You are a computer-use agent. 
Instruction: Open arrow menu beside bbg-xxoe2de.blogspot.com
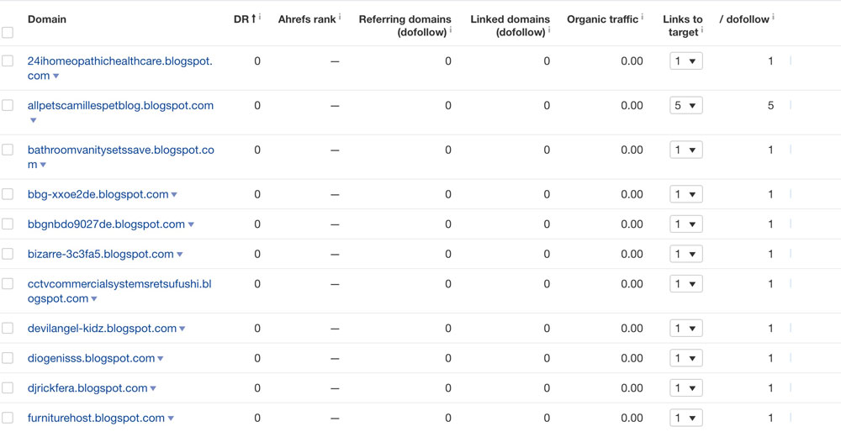[x=174, y=195]
